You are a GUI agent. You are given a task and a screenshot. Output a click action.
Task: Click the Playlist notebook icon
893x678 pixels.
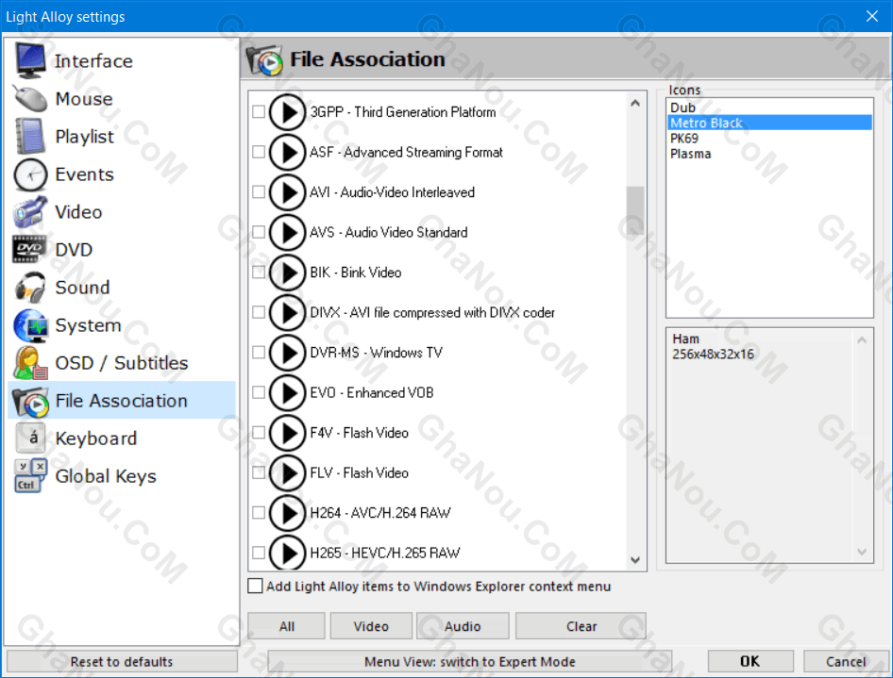[31, 137]
